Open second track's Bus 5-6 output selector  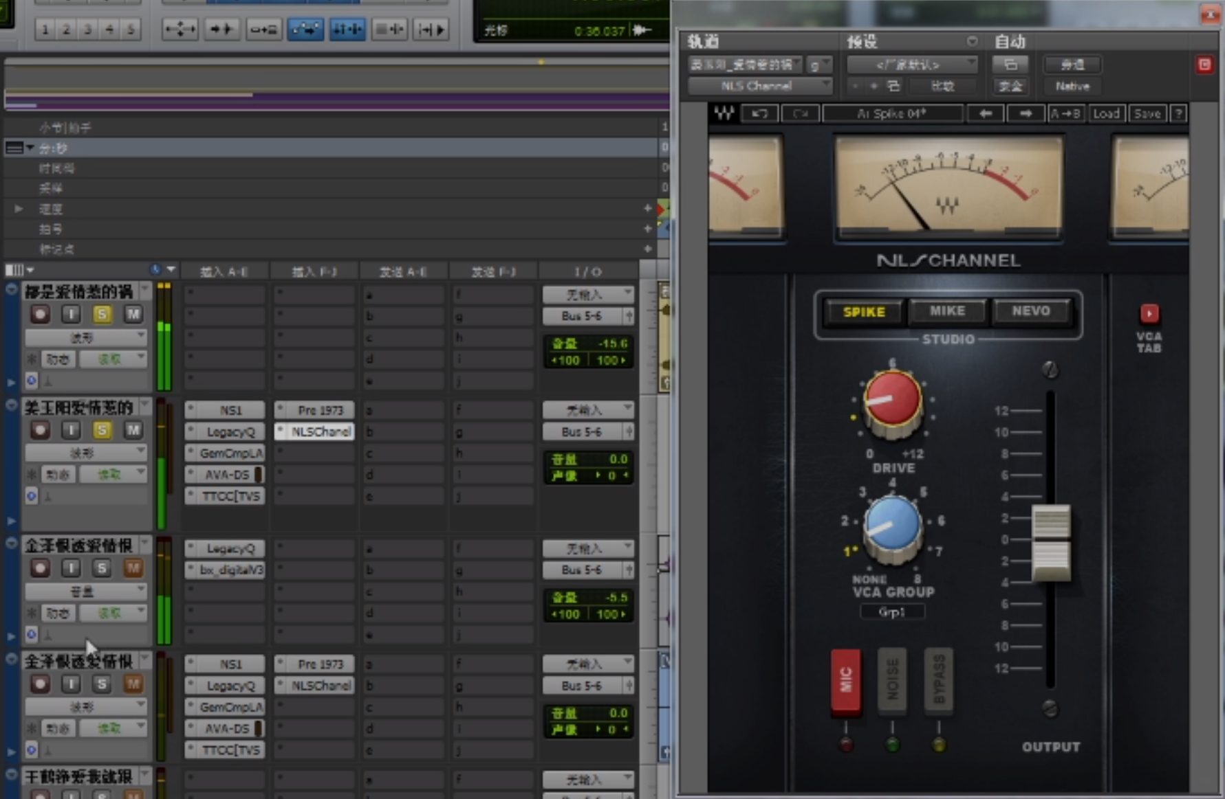(x=587, y=431)
